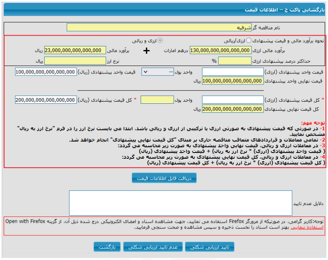328x260 pixels.
Task: Click the کل قیمت پیشنهادی (ارزی) field
Action: 232,100
